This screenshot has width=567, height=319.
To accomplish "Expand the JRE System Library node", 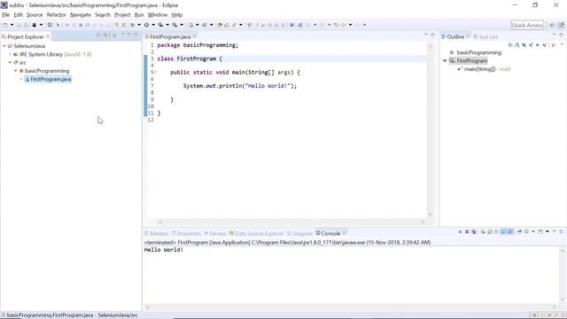I will pyautogui.click(x=10, y=54).
